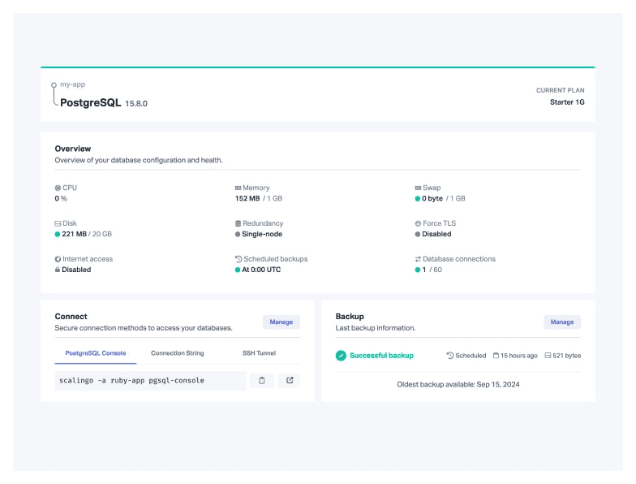Viewport: 636px width, 484px height.
Task: Switch to the PostgreSQL Console tab
Action: point(96,353)
